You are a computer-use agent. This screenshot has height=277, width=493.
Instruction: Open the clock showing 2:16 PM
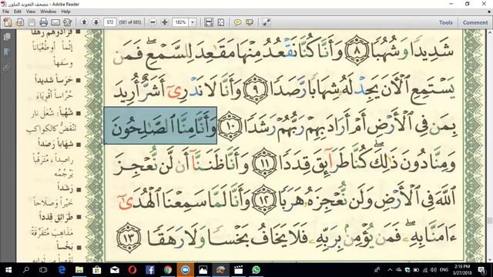(462, 270)
